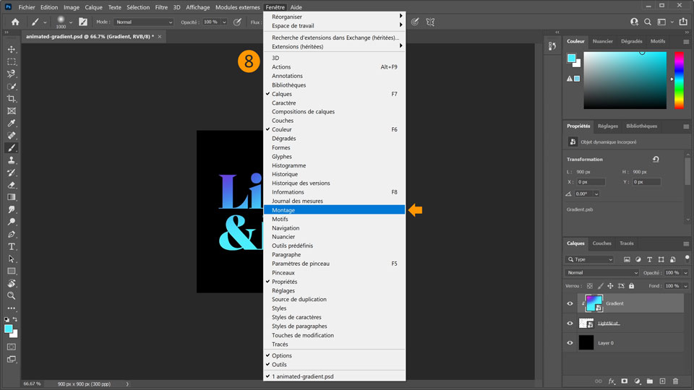Open the layer Fond percentage dropdown

pos(685,286)
